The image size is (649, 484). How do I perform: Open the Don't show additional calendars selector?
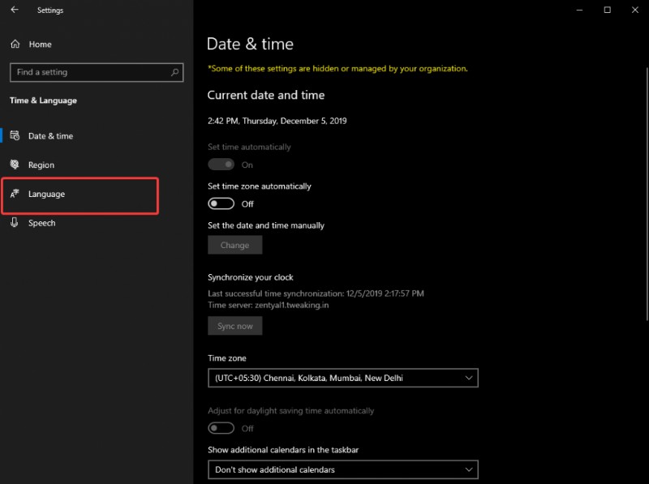[342, 469]
